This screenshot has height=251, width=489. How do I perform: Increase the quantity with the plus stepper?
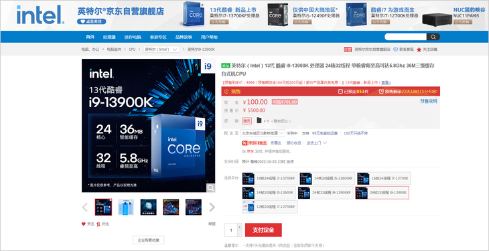tap(240, 226)
